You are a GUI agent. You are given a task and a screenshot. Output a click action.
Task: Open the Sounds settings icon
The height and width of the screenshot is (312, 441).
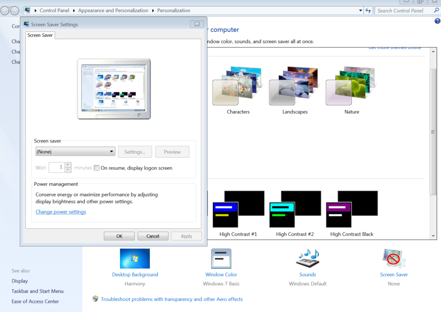(x=307, y=259)
